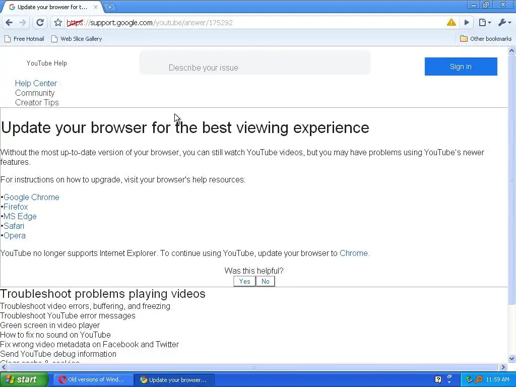Screen dimensions: 516x387
Task: Click the Troubleshoot problems playing videos heading
Action: point(103,294)
